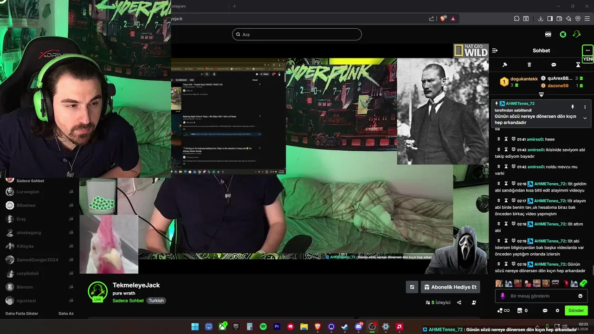
Task: Click the moderator hammer icon in chat toolbar
Action: [x=505, y=65]
